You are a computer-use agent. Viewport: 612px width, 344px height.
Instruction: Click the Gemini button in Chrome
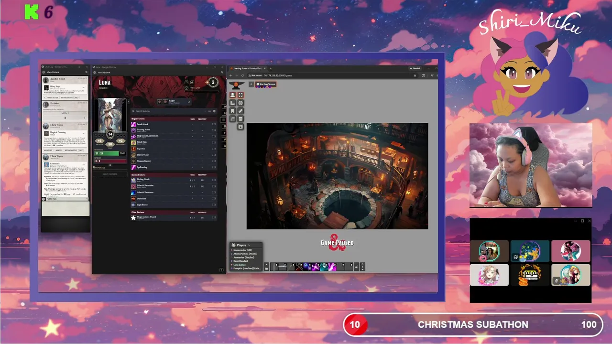(416, 68)
